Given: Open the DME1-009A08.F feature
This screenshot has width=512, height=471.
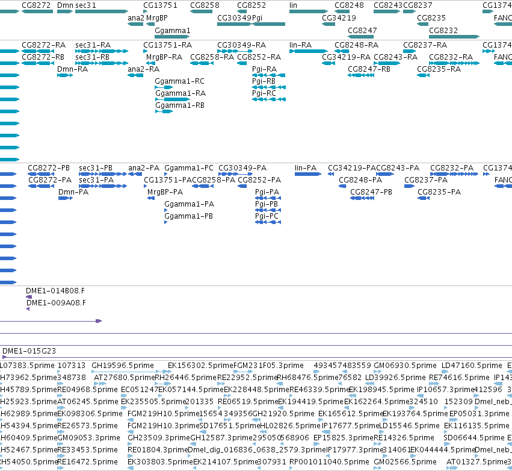Looking at the screenshot, I should [x=28, y=309].
